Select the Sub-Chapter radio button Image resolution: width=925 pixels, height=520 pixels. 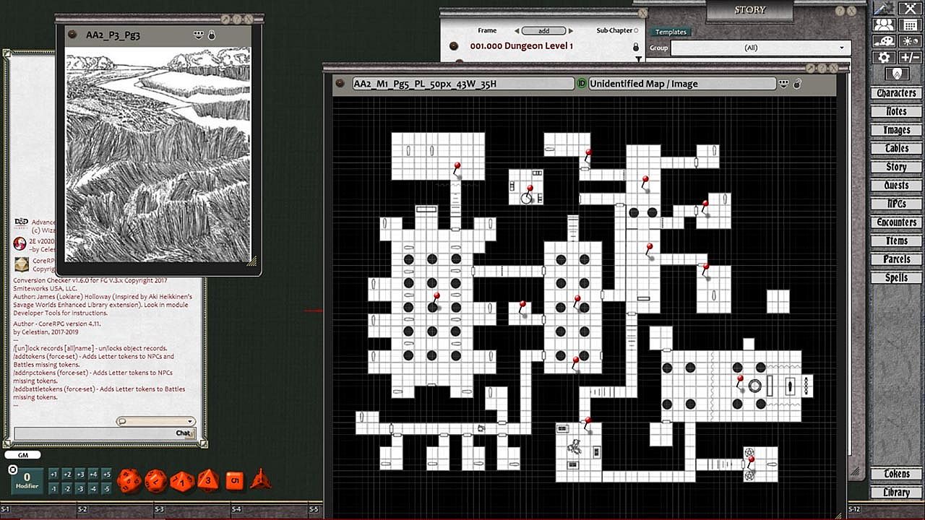point(637,31)
